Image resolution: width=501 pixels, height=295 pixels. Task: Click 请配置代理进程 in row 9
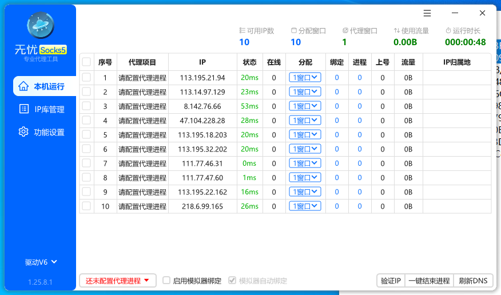[x=142, y=192]
